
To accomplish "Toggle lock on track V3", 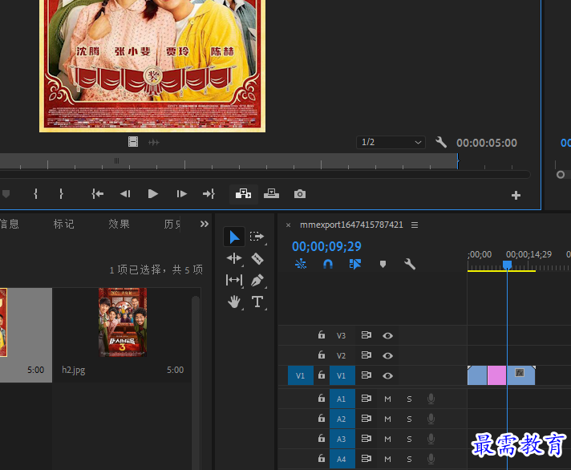I will tap(321, 335).
